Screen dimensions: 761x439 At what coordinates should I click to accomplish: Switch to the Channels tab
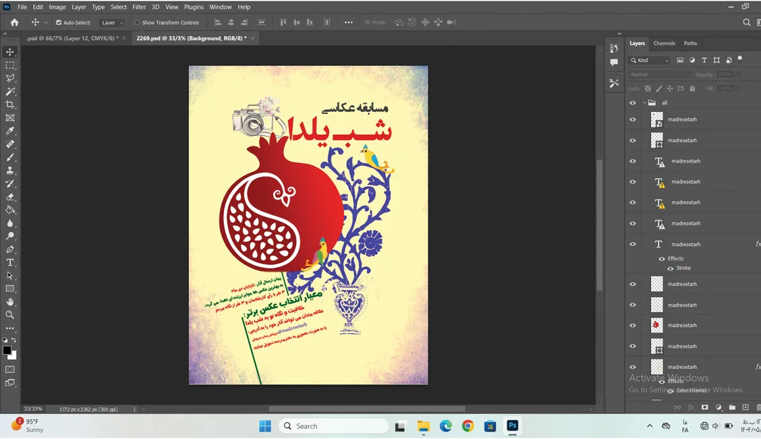(x=664, y=43)
